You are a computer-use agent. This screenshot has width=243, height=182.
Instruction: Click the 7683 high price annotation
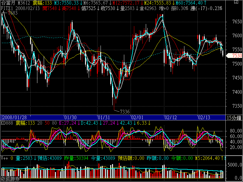12,13
